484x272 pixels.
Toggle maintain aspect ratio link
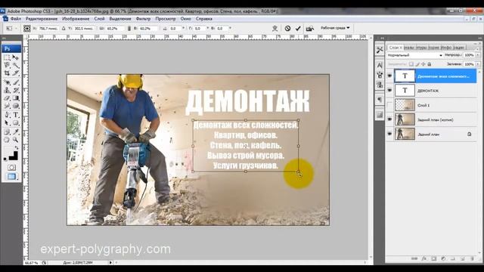tap(129, 29)
